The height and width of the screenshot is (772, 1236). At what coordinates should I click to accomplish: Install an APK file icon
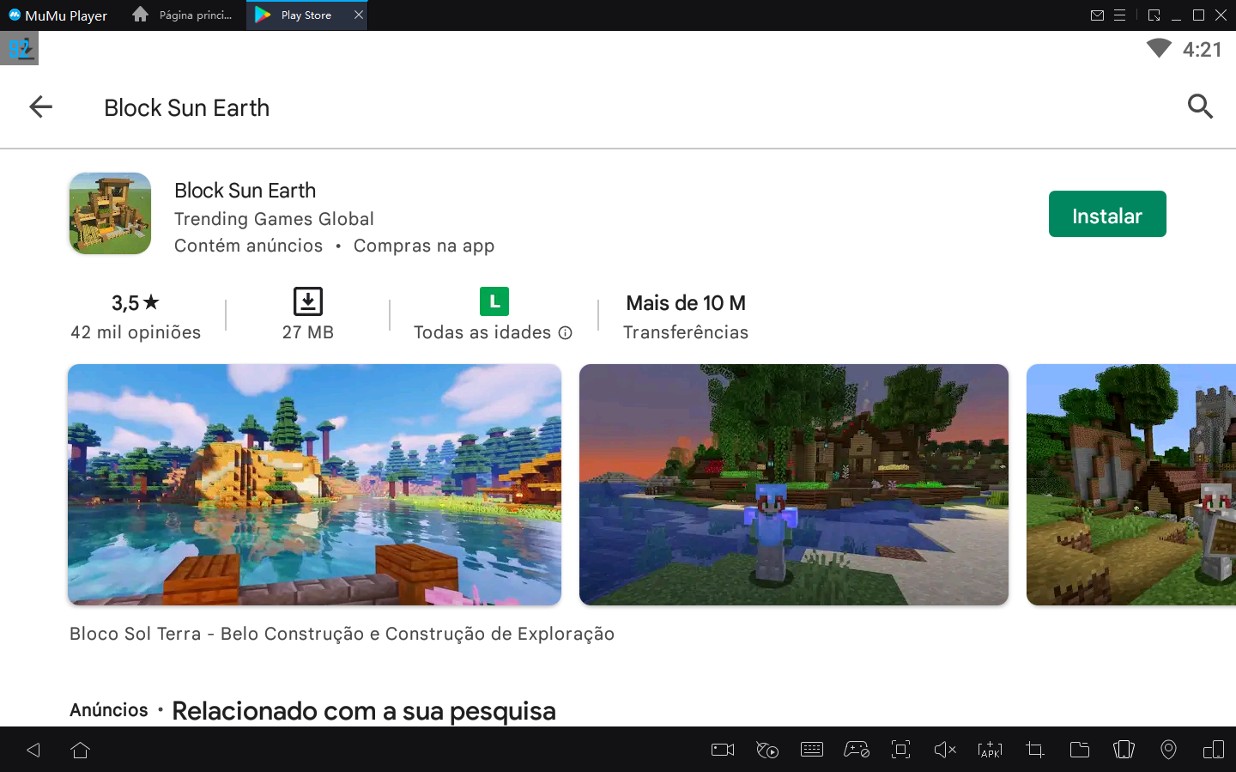[990, 750]
